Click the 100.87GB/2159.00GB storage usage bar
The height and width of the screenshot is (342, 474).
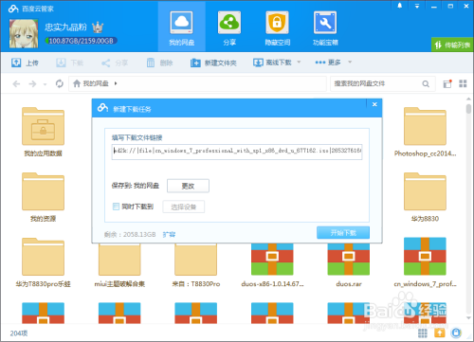pyautogui.click(x=82, y=41)
